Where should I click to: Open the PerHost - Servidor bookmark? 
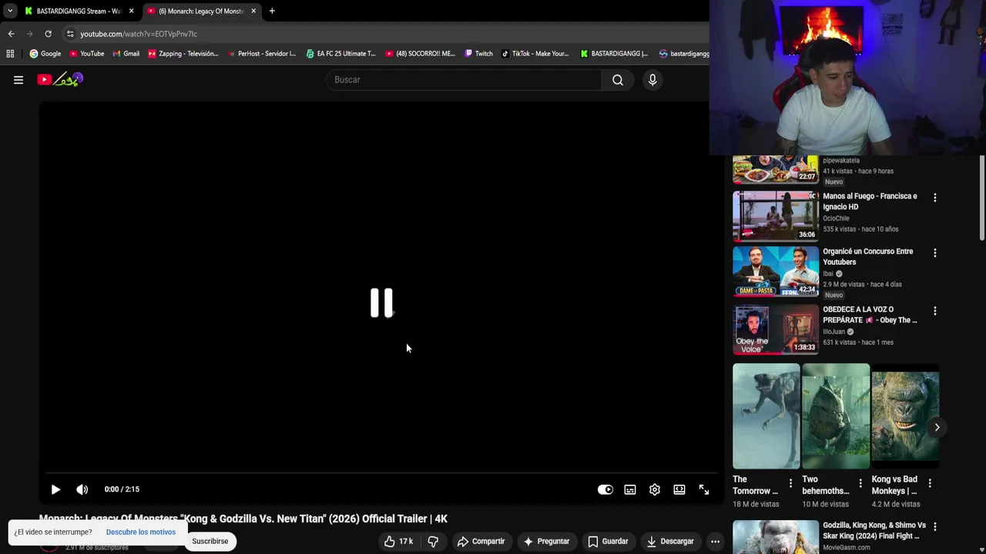tap(261, 54)
